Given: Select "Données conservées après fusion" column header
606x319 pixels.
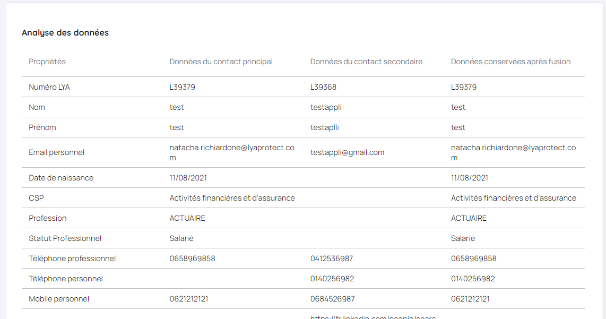Looking at the screenshot, I should point(510,62).
